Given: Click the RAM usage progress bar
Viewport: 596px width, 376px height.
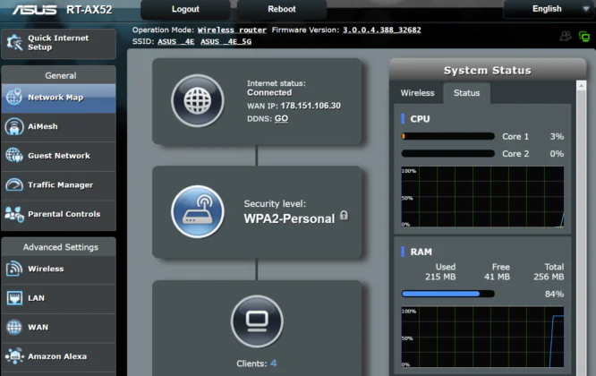Looking at the screenshot, I should pyautogui.click(x=447, y=294).
